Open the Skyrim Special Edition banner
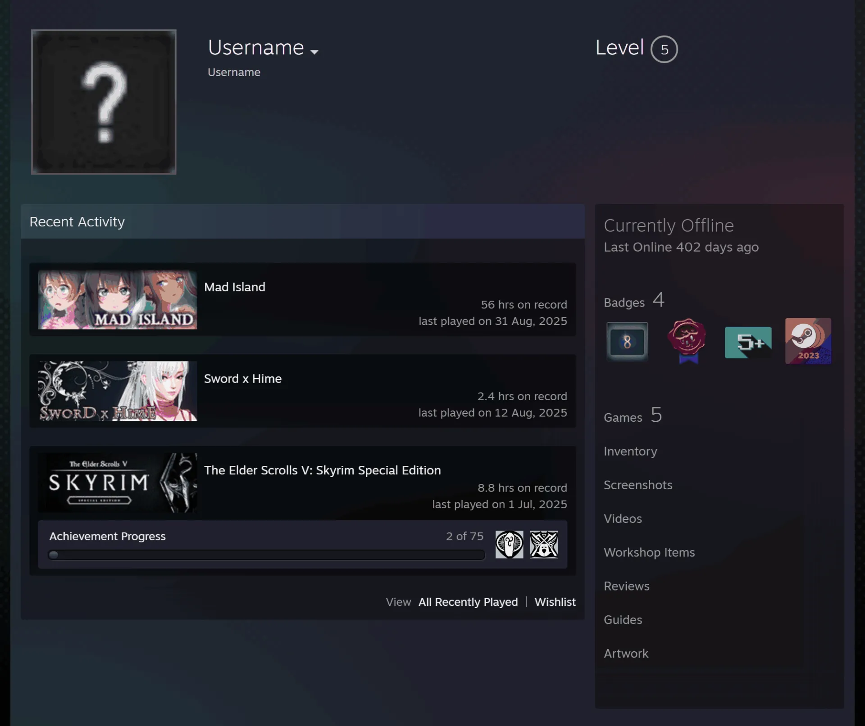This screenshot has width=865, height=726. pyautogui.click(x=118, y=482)
